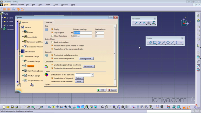Select Display under General in Options tree

[30, 32]
